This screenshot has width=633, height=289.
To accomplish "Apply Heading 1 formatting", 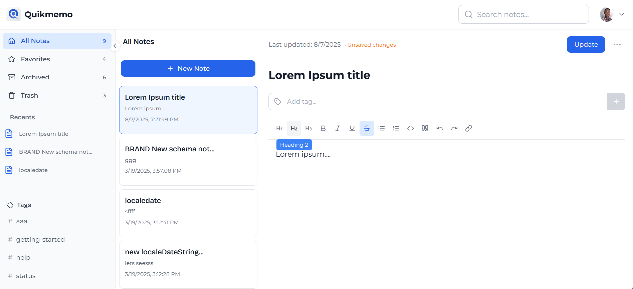I will pos(279,128).
